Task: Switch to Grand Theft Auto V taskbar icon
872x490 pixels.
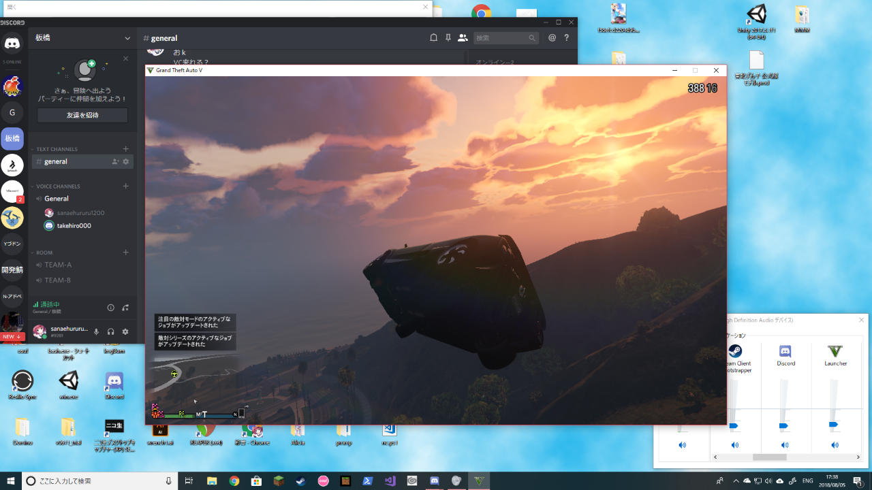Action: pyautogui.click(x=480, y=481)
